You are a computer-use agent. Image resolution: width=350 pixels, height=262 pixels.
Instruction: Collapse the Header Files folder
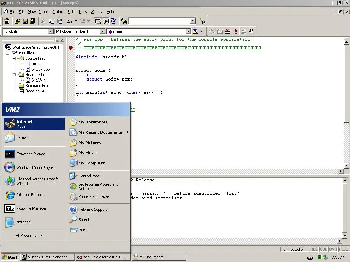[x=14, y=75]
